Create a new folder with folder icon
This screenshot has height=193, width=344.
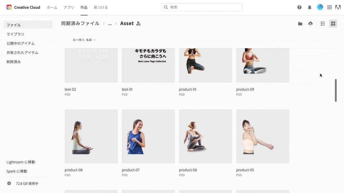coord(300,24)
